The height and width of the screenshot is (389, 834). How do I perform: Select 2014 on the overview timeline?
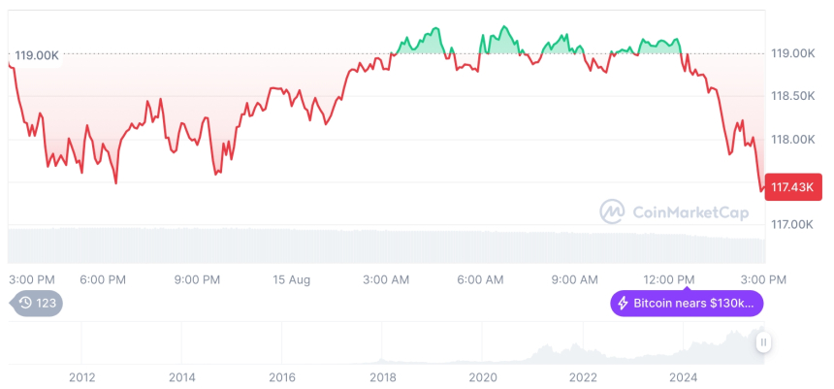point(181,376)
